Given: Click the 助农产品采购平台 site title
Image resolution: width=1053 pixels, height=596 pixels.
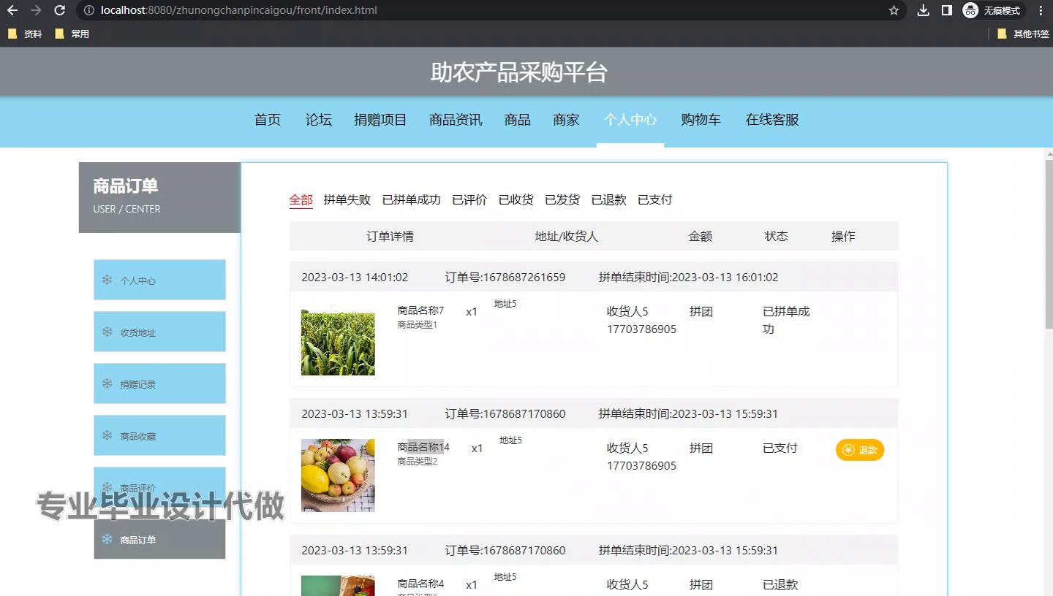Looking at the screenshot, I should click(519, 72).
